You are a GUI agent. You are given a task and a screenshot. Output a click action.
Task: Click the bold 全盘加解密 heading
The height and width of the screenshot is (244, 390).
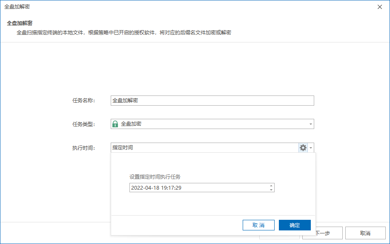[20, 23]
